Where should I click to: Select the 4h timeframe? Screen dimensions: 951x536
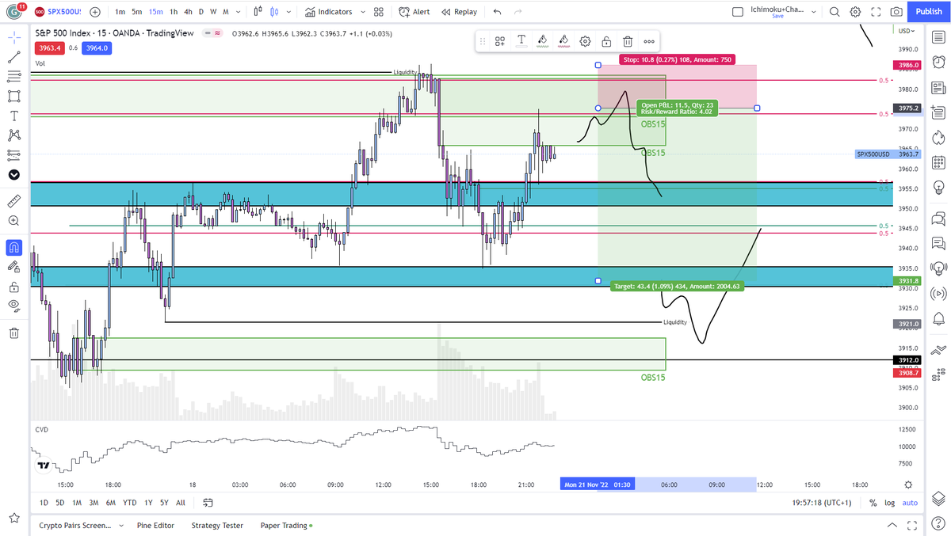click(188, 12)
